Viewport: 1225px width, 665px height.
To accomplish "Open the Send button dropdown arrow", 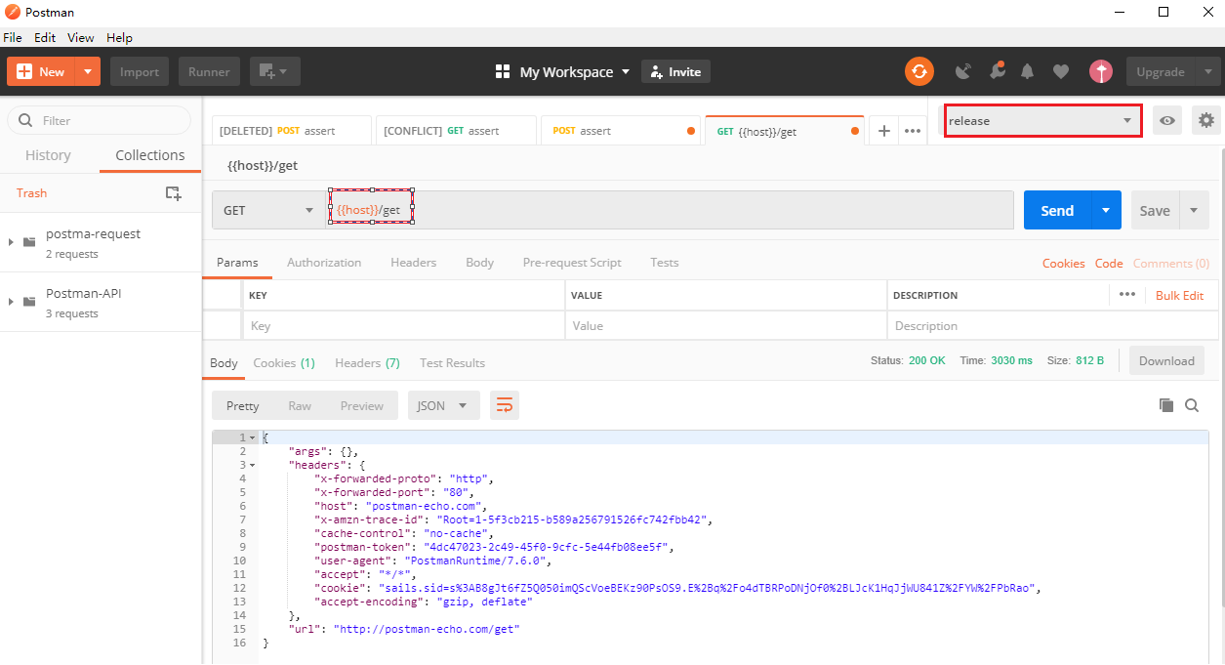I will tap(1106, 210).
